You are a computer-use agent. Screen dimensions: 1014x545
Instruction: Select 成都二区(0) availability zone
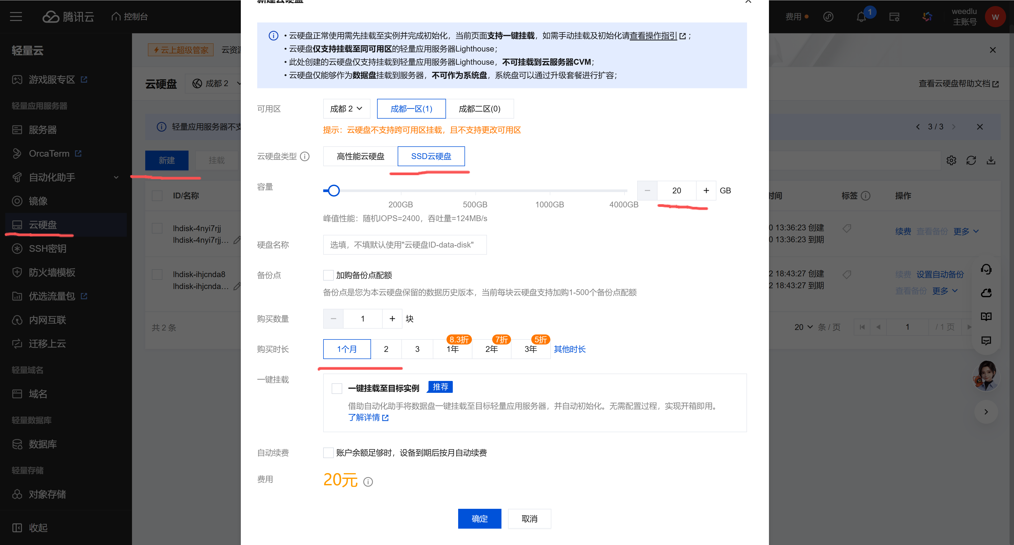point(480,109)
